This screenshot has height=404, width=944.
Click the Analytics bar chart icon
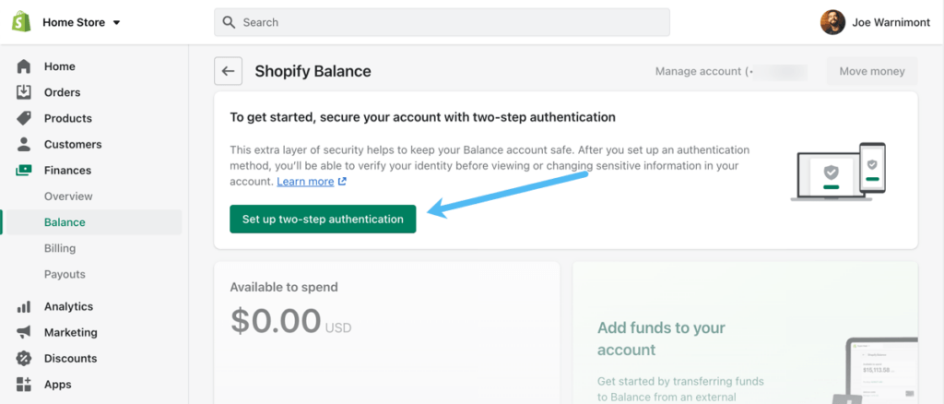(x=24, y=306)
